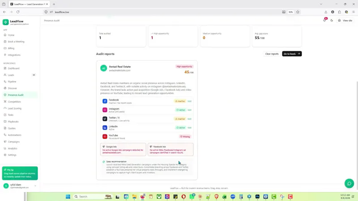The image size is (358, 201).
Task: Open File Explorer from taskbar
Action: pyautogui.click(x=134, y=197)
